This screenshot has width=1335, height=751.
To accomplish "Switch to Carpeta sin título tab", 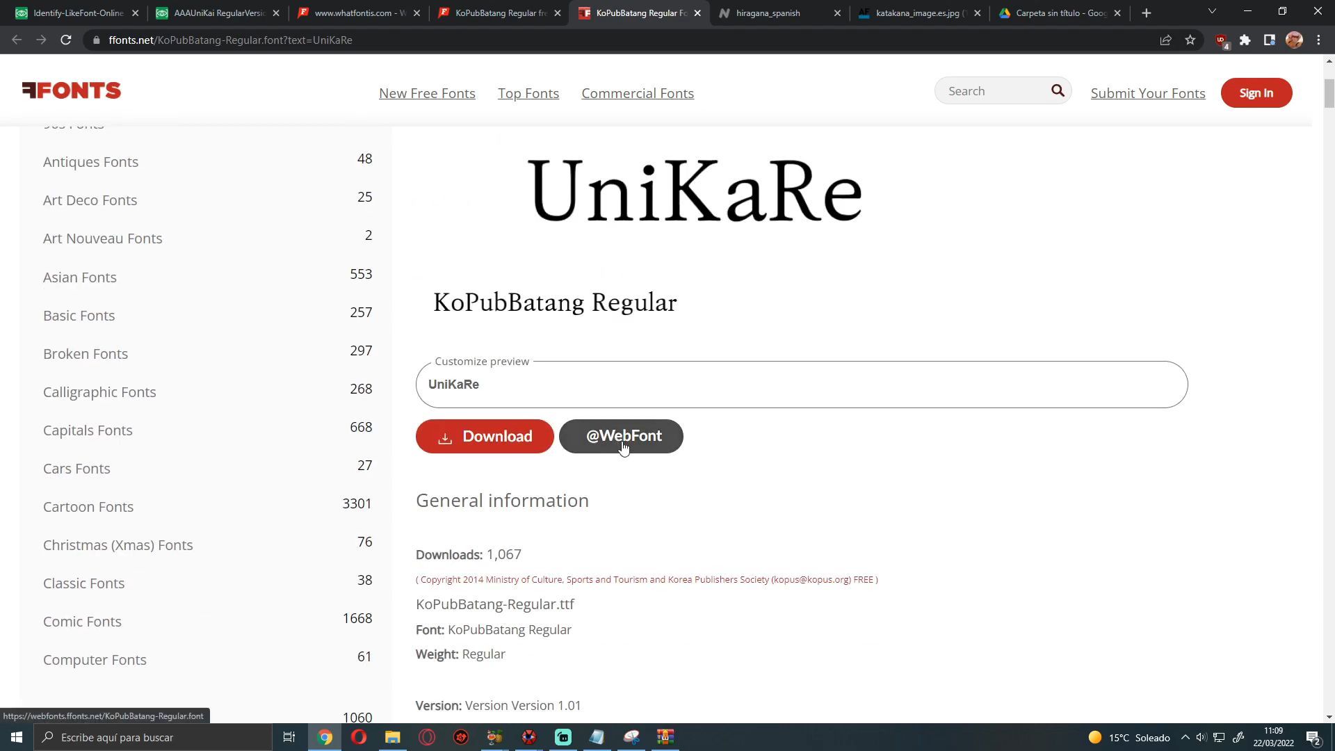I will 1060,13.
